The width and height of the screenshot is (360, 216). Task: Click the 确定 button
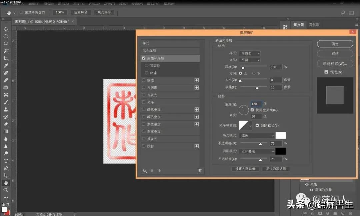pos(335,44)
